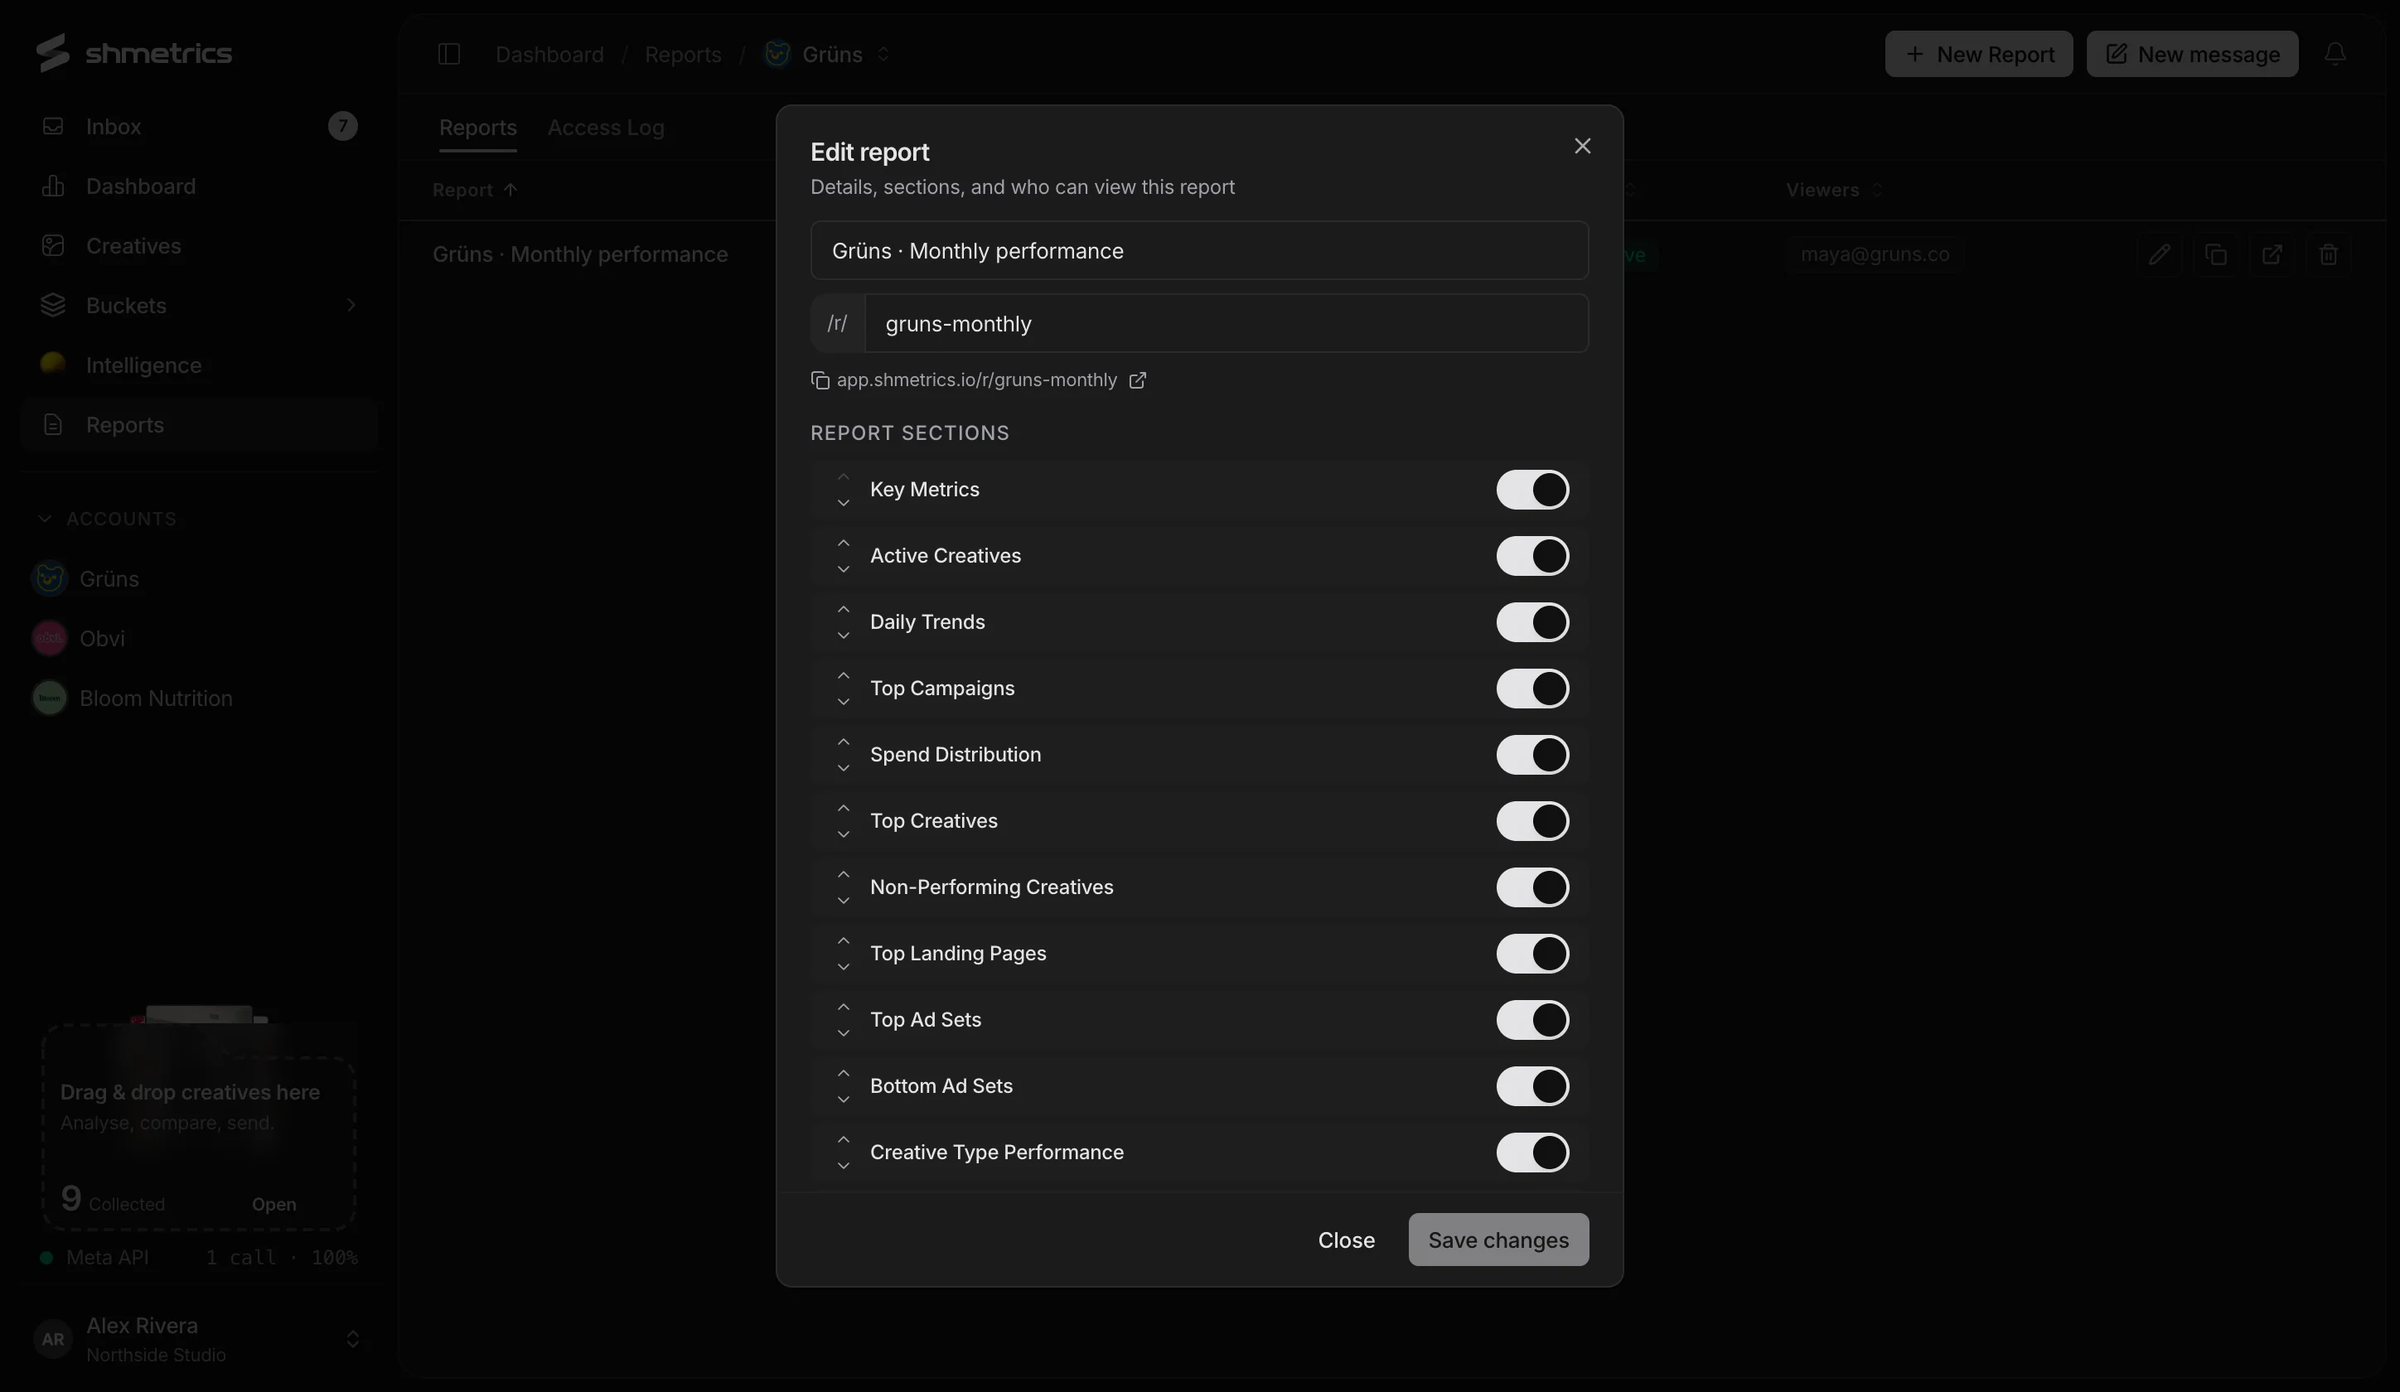2400x1392 pixels.
Task: Click the New message button
Action: point(2192,54)
